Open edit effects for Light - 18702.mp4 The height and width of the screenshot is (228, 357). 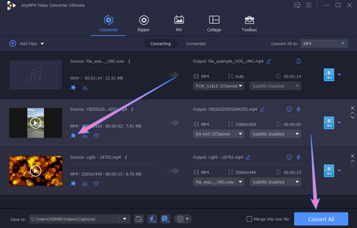(73, 183)
